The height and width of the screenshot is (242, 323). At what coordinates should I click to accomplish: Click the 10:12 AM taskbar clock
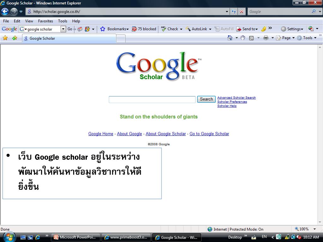click(x=311, y=237)
